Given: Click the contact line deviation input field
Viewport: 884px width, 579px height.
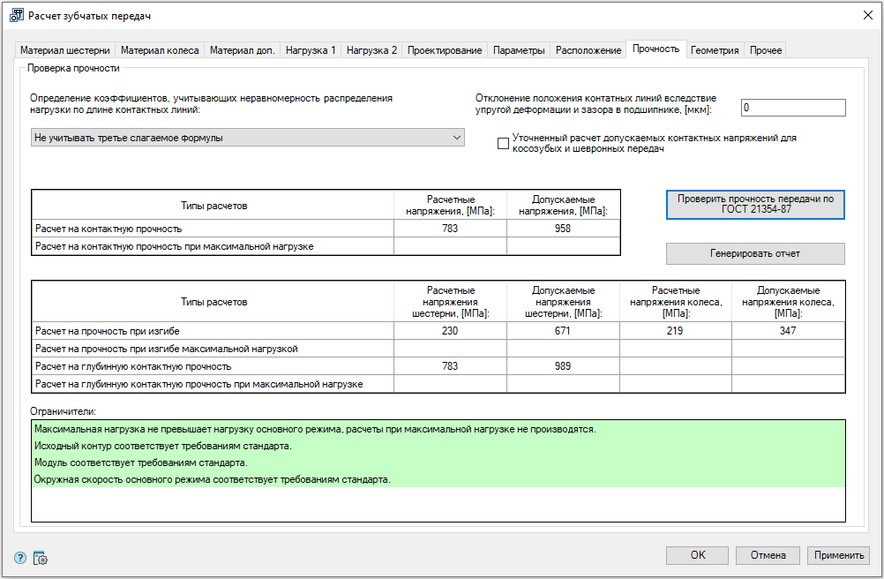Looking at the screenshot, I should [x=792, y=108].
